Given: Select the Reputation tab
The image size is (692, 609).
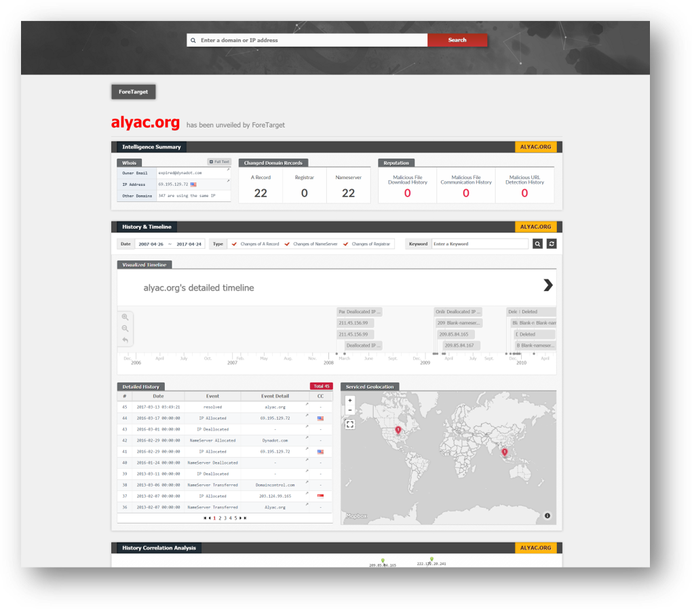Looking at the screenshot, I should pos(396,163).
